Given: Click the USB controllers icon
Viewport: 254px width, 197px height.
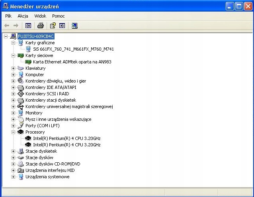Looking at the screenshot, I should coord(21,106).
